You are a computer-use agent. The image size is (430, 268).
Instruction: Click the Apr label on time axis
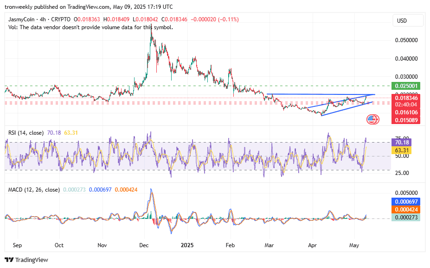[312, 245]
